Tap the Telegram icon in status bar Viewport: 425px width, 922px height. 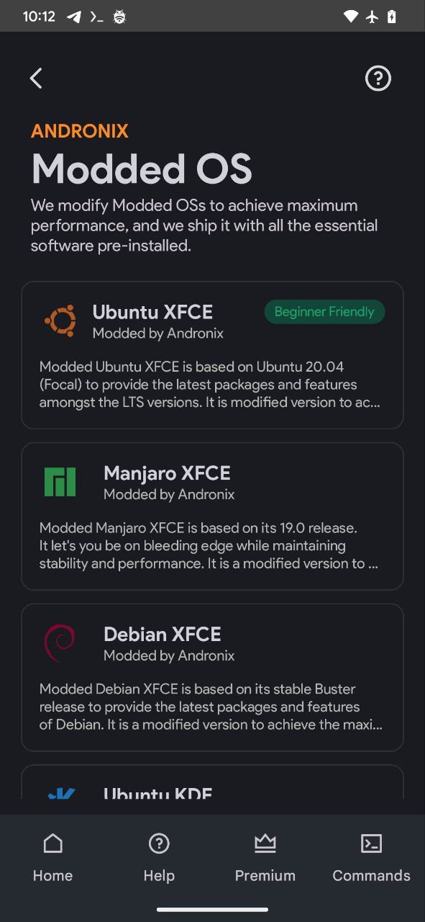[x=73, y=15]
